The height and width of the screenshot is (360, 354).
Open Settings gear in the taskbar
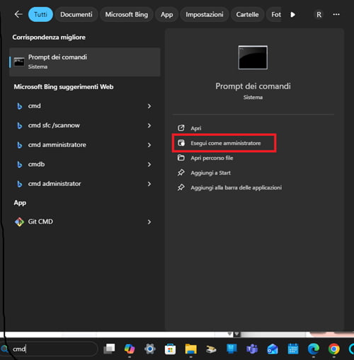pos(150,349)
